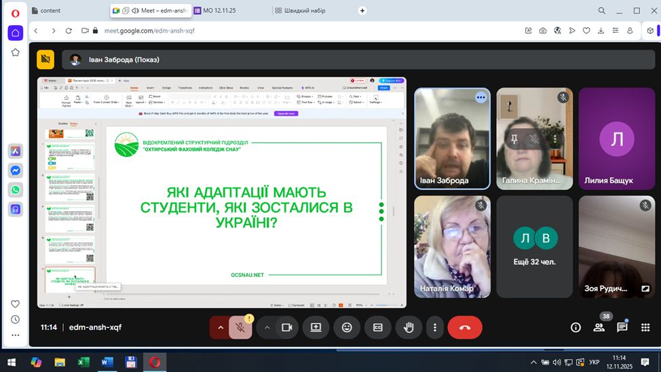This screenshot has width=661, height=372.
Task: Turn on the camera in Meet
Action: (286, 327)
